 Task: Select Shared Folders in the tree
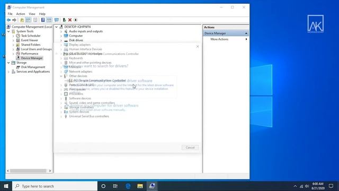click(31, 45)
